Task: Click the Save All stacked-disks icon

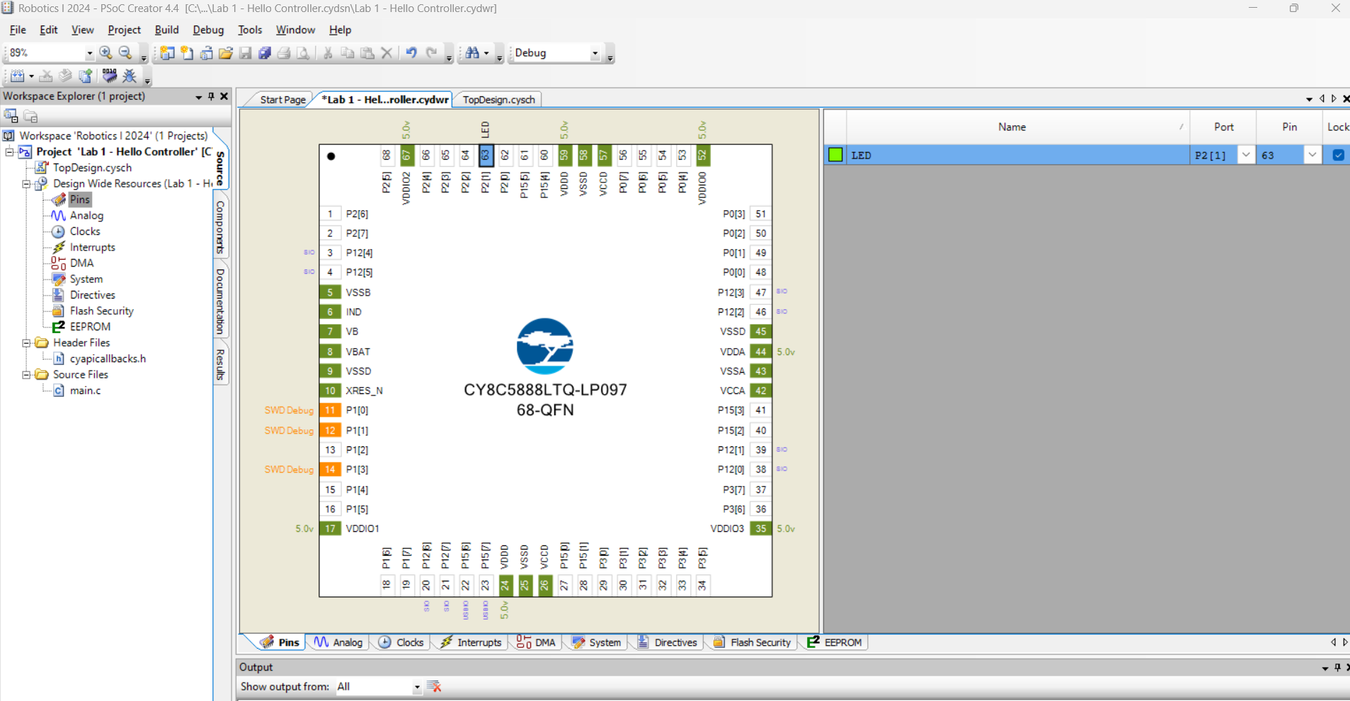Action: pos(265,53)
